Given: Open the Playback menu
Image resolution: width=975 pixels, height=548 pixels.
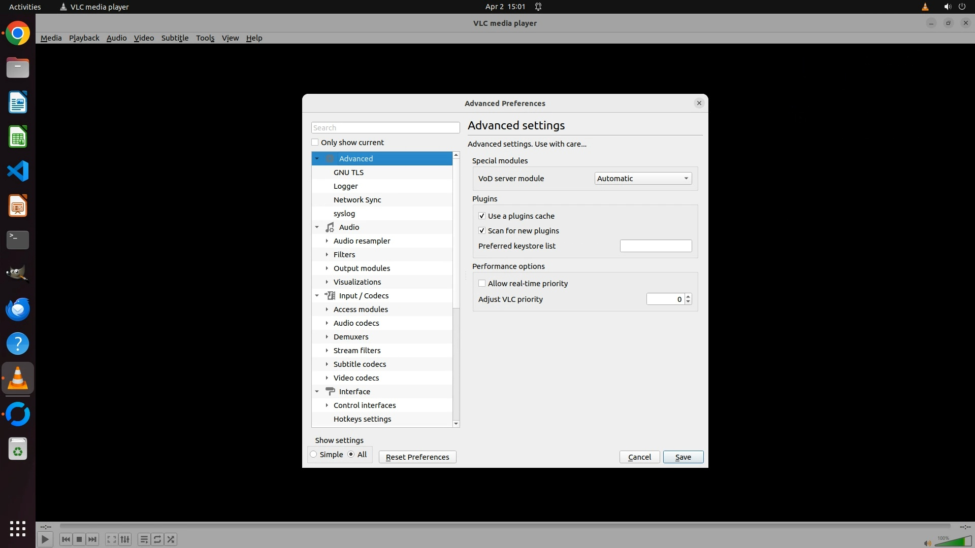Looking at the screenshot, I should coord(84,38).
